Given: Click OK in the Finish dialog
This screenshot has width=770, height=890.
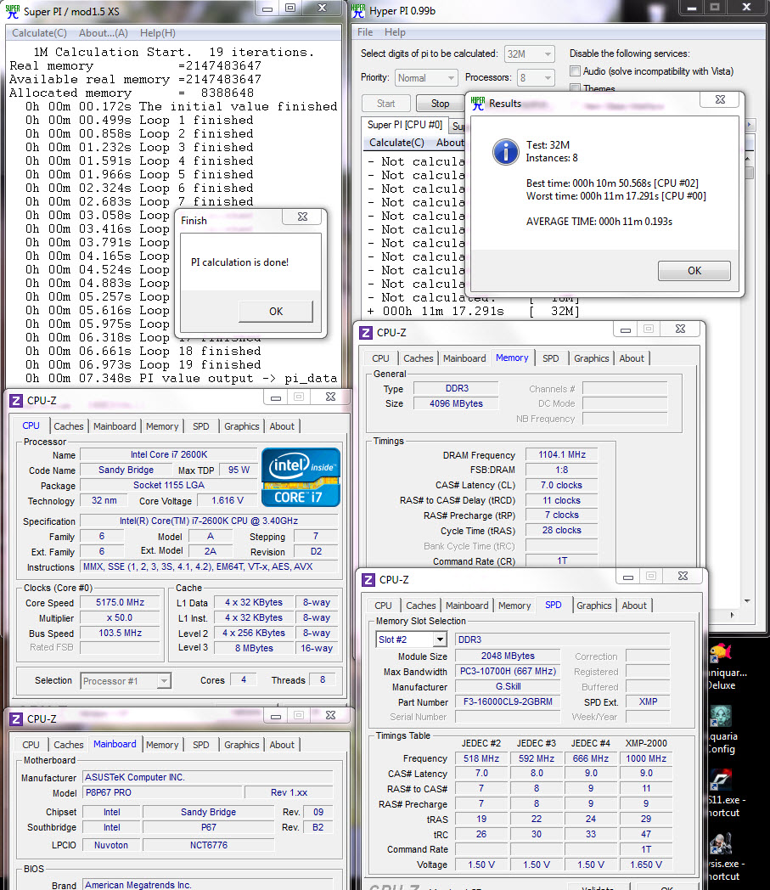Looking at the screenshot, I should point(276,311).
